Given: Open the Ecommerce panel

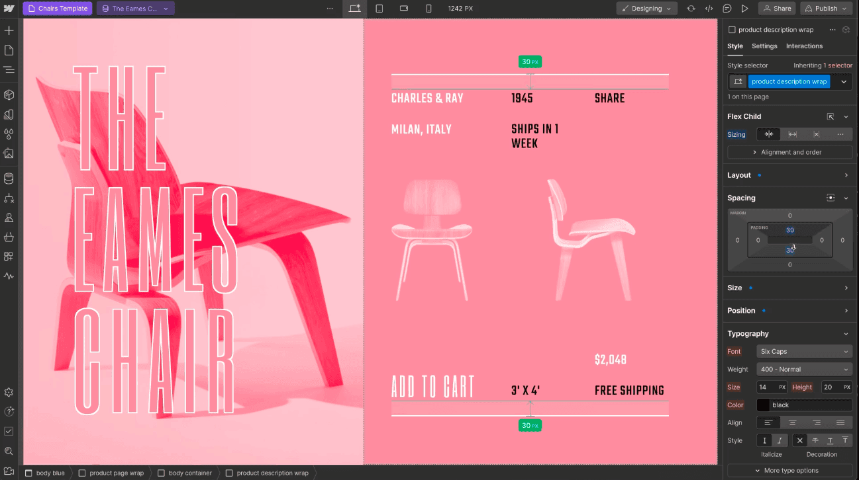Looking at the screenshot, I should [x=9, y=236].
